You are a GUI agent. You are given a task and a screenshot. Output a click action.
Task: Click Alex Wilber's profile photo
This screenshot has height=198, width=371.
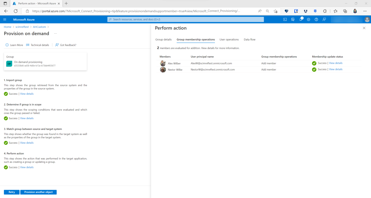(163, 63)
